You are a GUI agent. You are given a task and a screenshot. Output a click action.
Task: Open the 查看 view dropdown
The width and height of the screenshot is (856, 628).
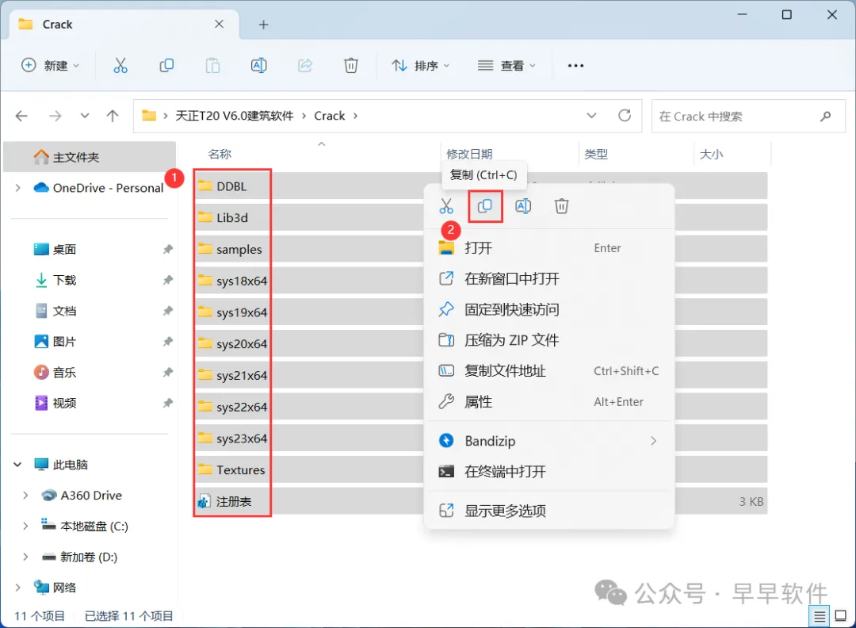pyautogui.click(x=506, y=66)
